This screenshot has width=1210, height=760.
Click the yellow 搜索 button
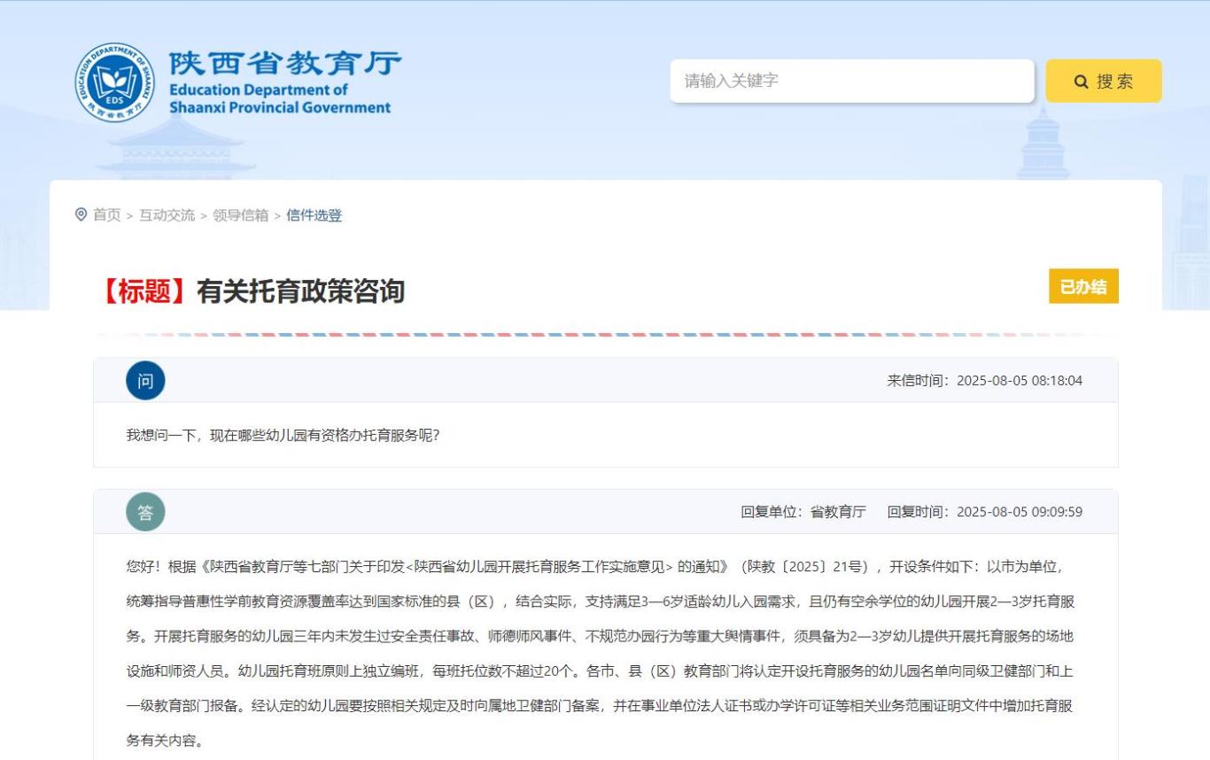point(1104,81)
